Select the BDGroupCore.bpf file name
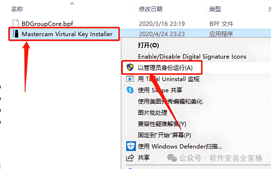Image resolution: width=271 pixels, height=169 pixels. coord(47,24)
